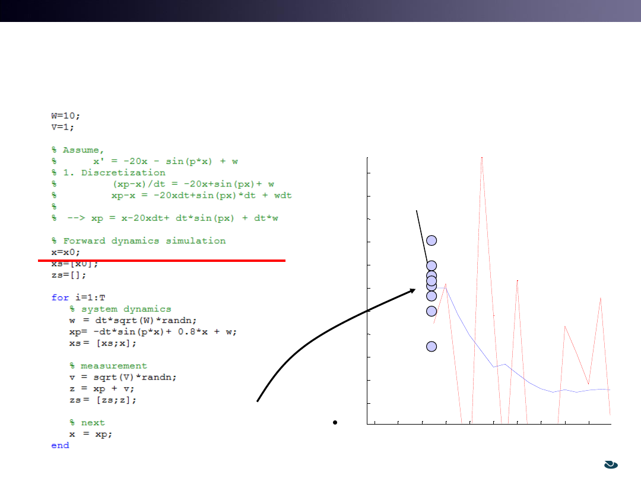Select the "% 1. Discretization" comment line
The width and height of the screenshot is (641, 481).
click(x=108, y=173)
